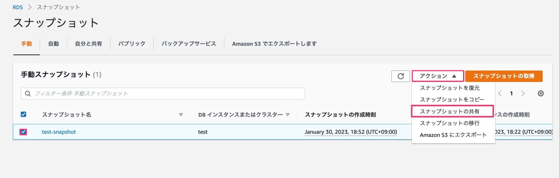This screenshot has width=559, height=178.
Task: Sort by DB instance or cluster arrow
Action: tap(287, 115)
